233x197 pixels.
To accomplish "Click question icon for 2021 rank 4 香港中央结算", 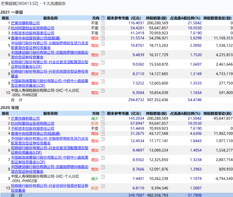I will (103, 39).
